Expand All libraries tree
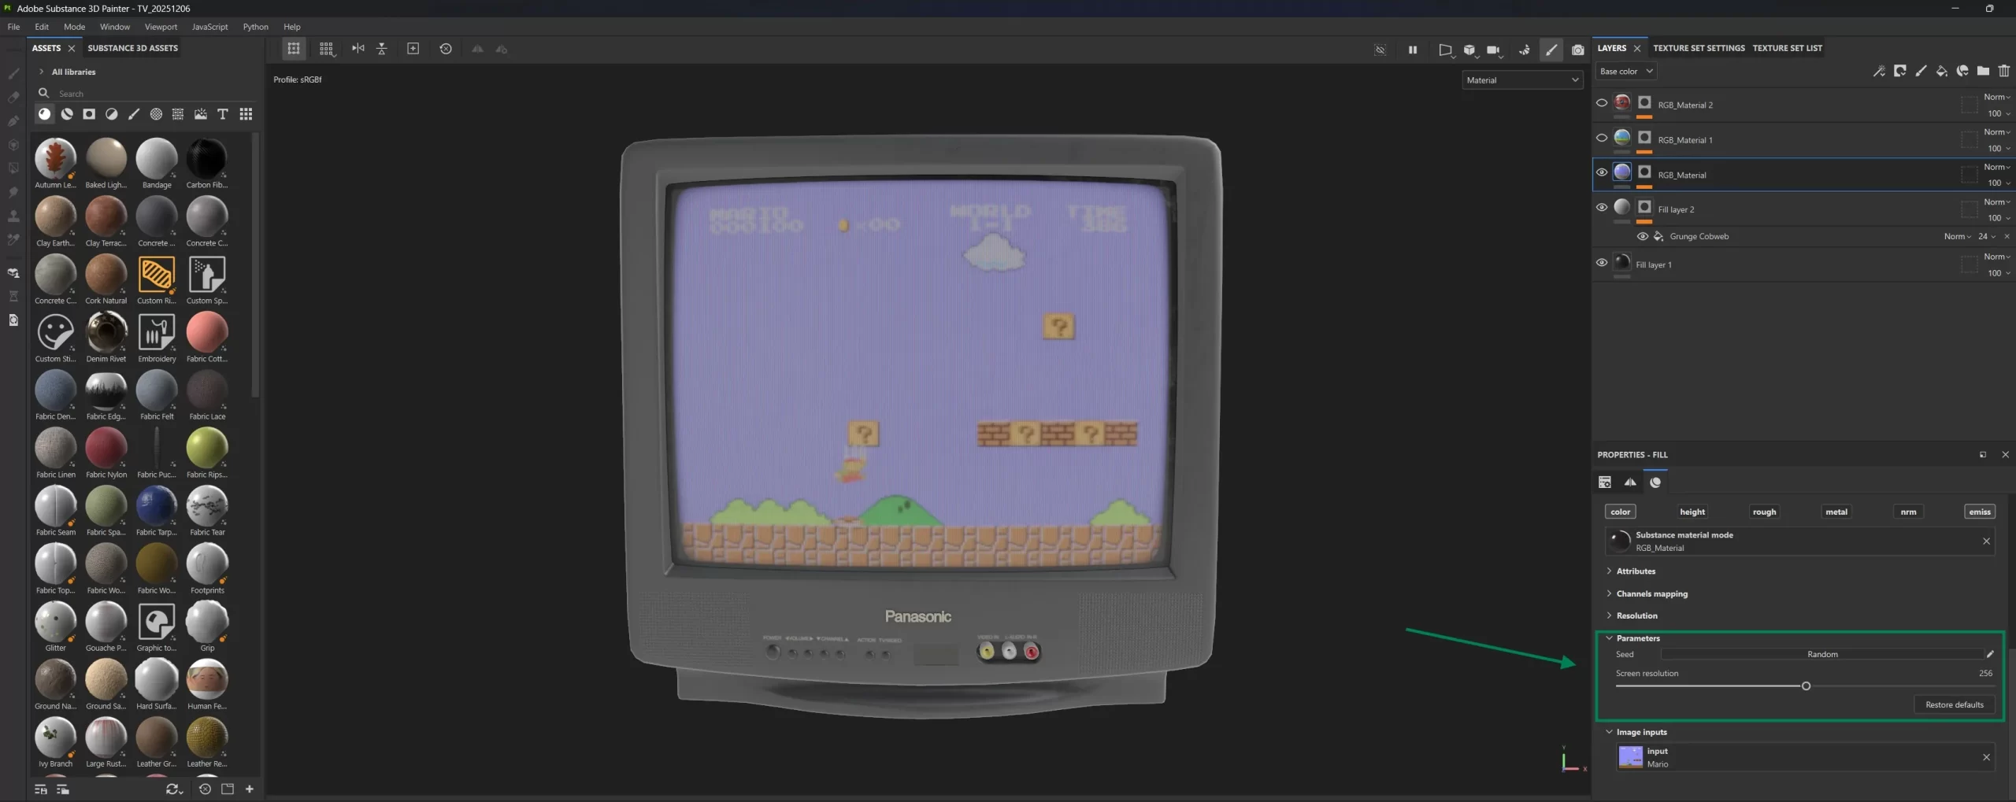The width and height of the screenshot is (2016, 802). [41, 72]
